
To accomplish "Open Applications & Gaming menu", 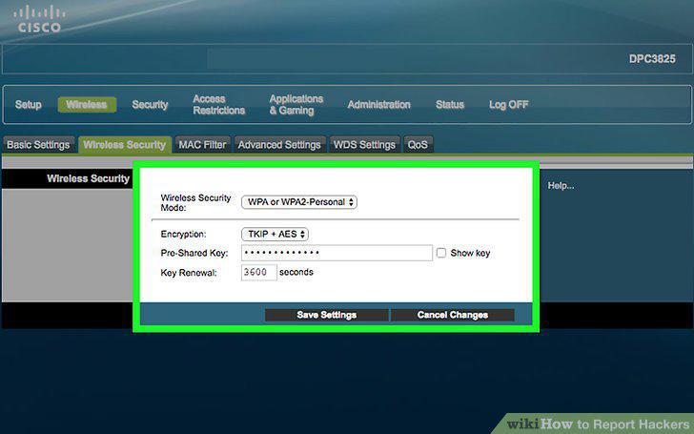I will point(296,105).
